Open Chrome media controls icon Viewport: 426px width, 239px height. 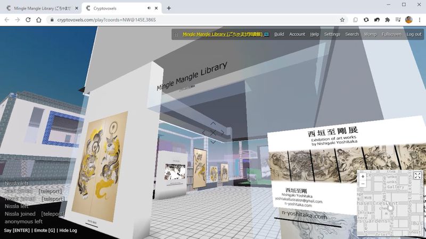click(x=398, y=20)
